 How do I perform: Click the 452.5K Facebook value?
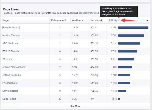pos(94,51)
